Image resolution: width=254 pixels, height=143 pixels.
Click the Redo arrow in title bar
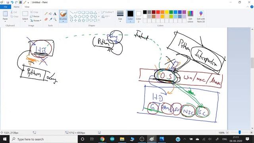point(16,2)
